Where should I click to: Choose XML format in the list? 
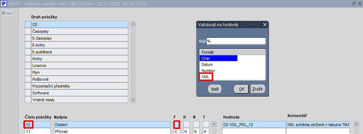coord(218,77)
